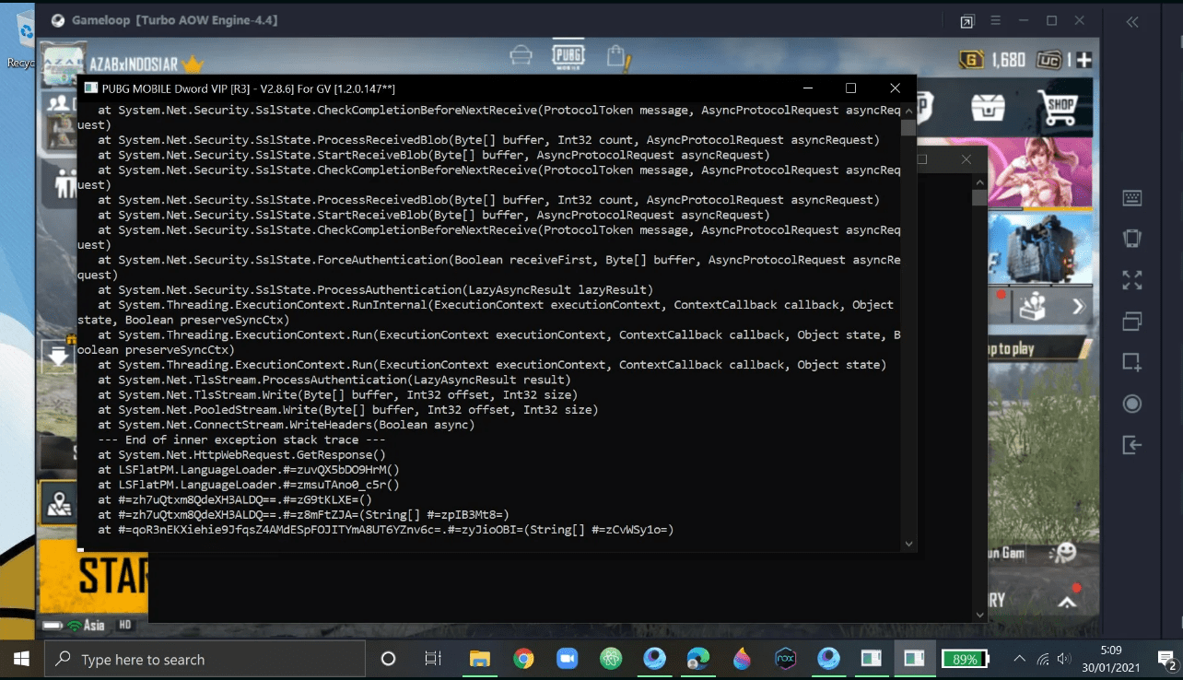
Task: Maximize the background console window
Action: point(923,159)
